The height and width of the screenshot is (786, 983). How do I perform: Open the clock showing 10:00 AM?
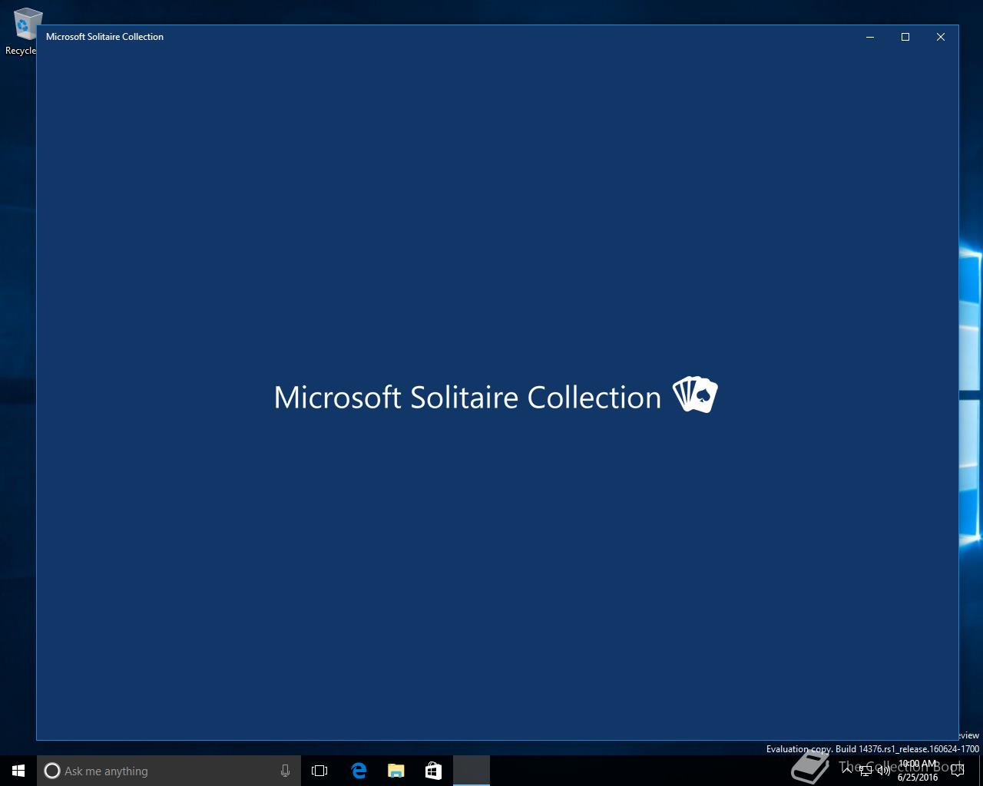click(918, 771)
